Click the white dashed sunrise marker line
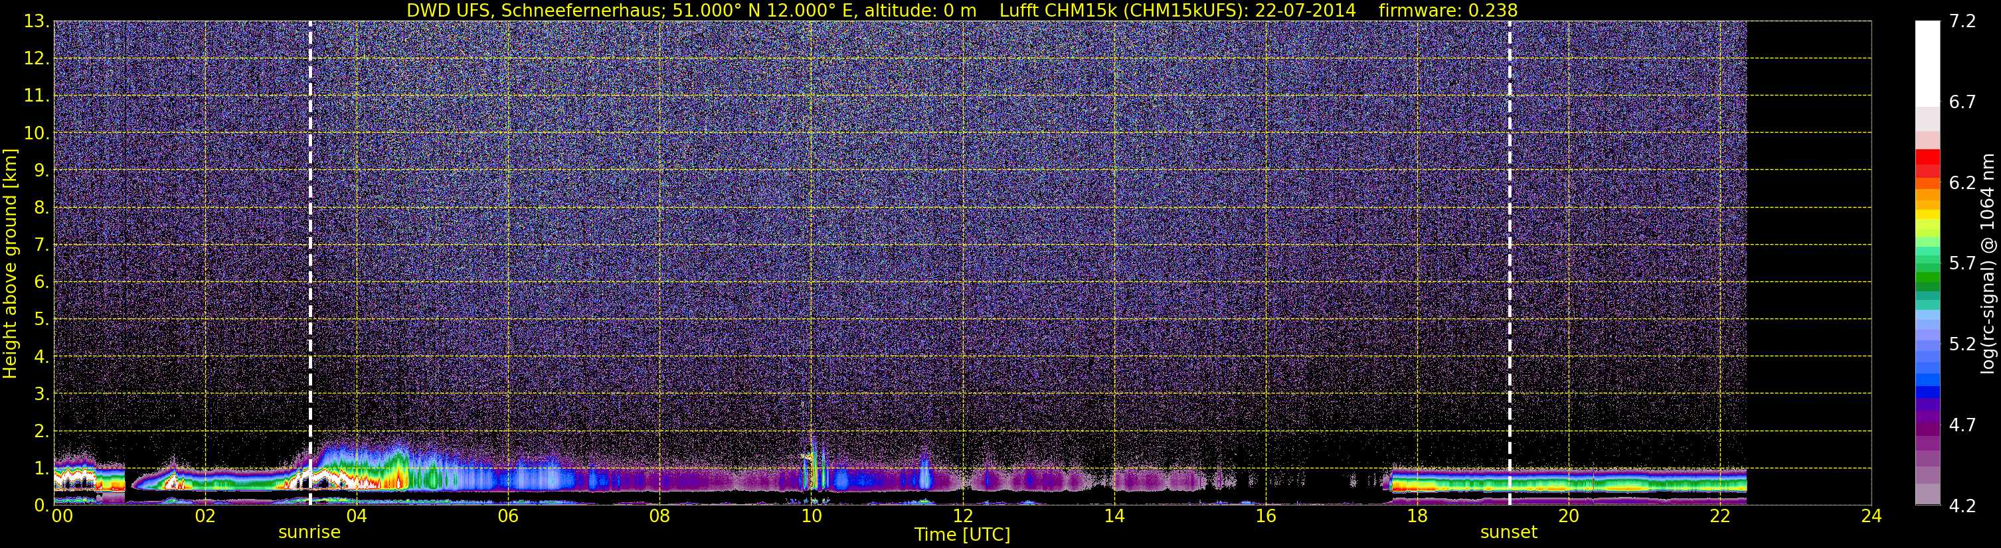This screenshot has height=548, width=2001. pos(310,264)
